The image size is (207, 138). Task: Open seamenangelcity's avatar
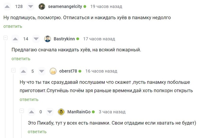42,7
